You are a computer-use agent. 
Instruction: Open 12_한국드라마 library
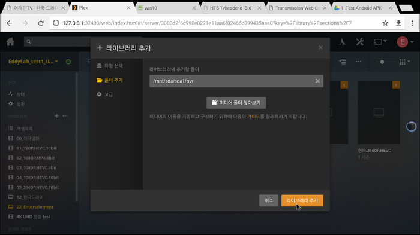26,197
